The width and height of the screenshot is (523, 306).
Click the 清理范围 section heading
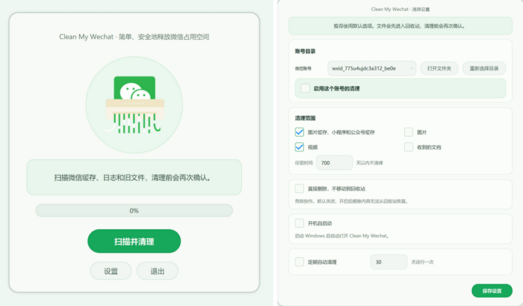pyautogui.click(x=305, y=118)
